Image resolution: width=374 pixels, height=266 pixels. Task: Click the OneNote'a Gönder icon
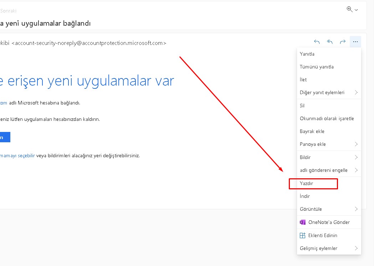point(303,222)
